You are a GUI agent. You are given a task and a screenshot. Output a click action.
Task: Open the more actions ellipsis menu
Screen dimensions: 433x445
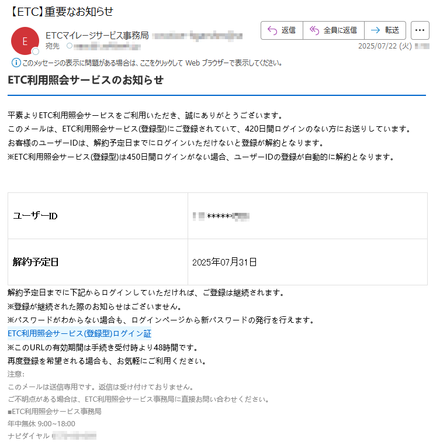(x=420, y=30)
